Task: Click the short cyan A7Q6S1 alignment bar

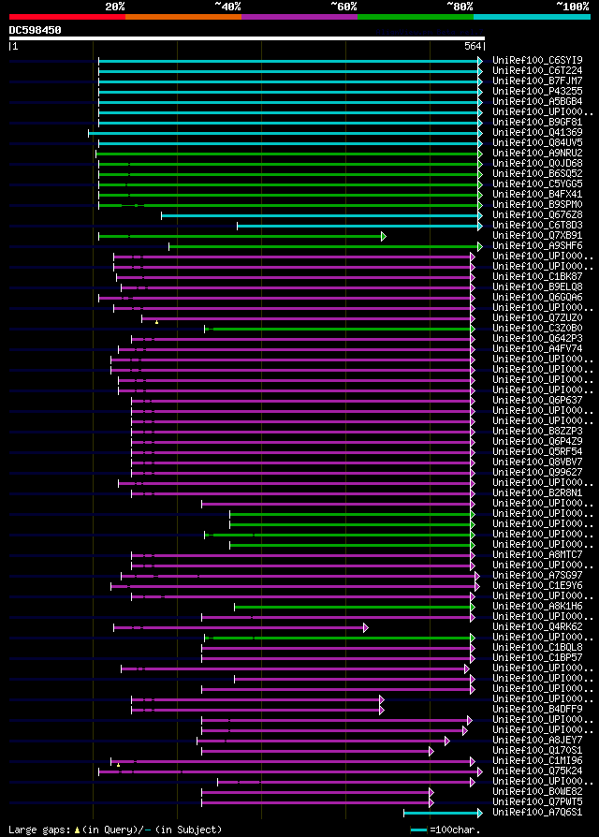Action: [x=443, y=813]
